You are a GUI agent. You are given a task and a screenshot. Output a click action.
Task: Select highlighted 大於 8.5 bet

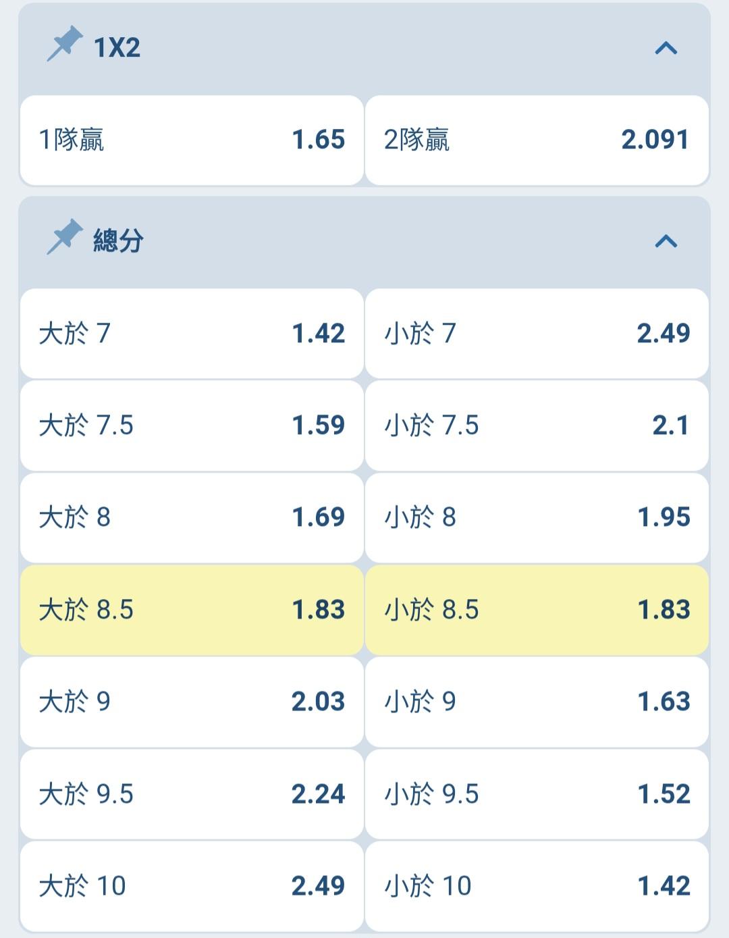[192, 610]
